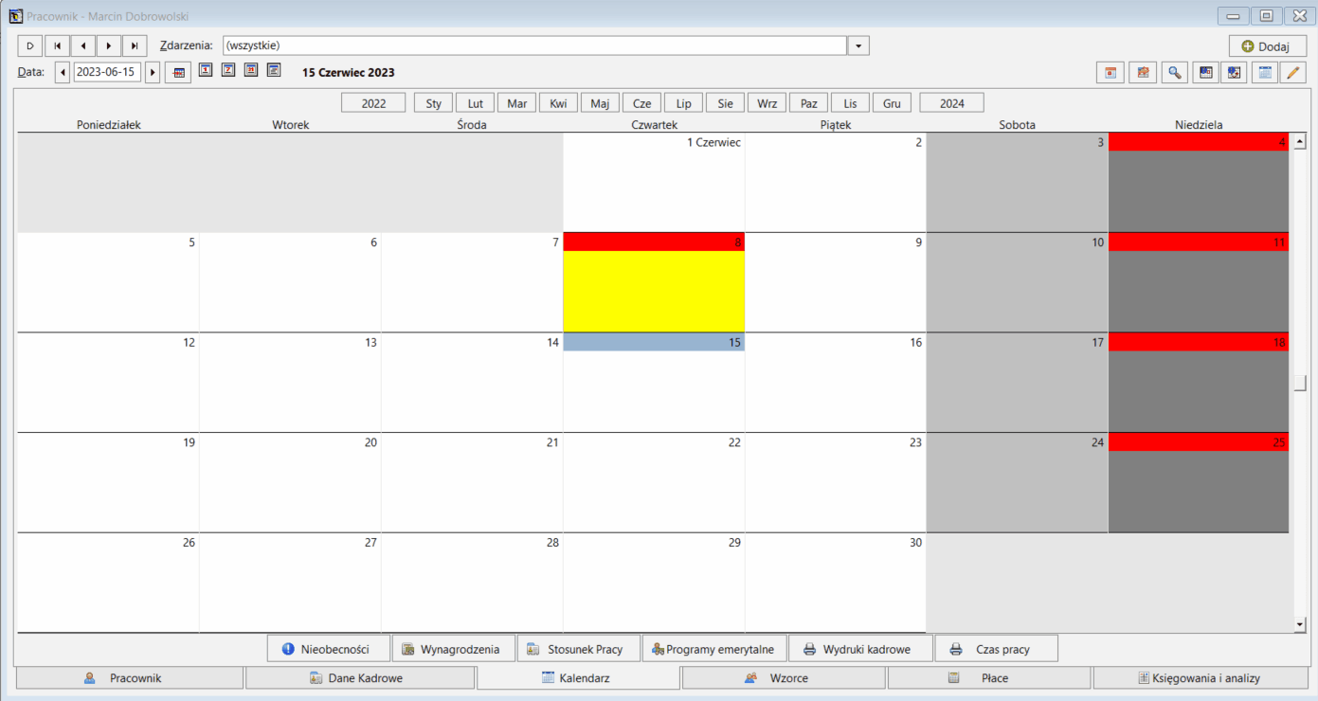Select Saturday cell 17
Viewport: 1318px width, 701px height.
1017,383
